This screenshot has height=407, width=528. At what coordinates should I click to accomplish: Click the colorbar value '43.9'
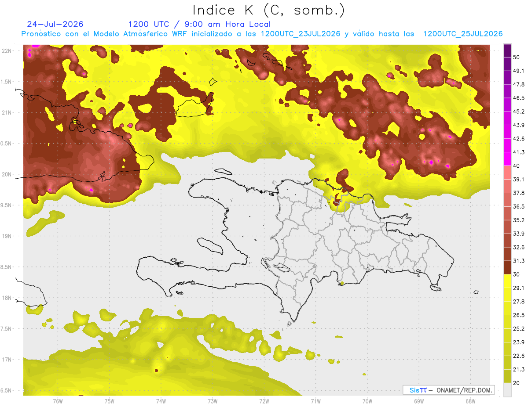coord(518,125)
